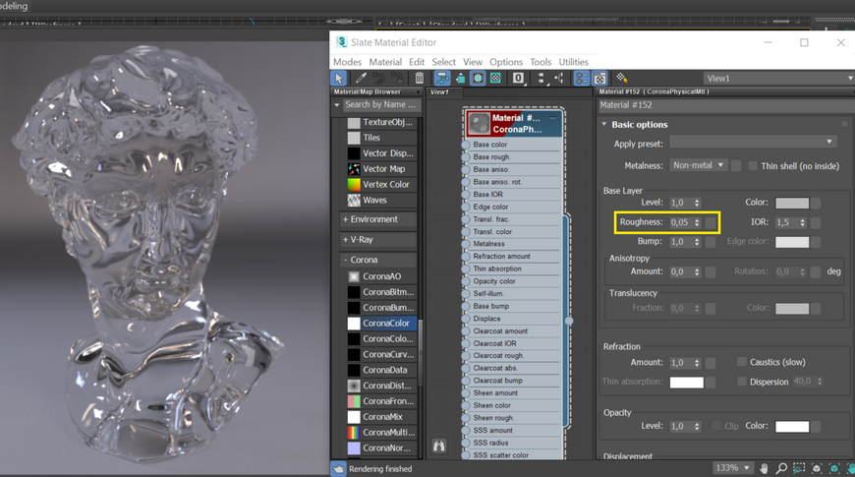Image resolution: width=855 pixels, height=477 pixels.
Task: Open the Utilities menu
Action: click(x=573, y=62)
